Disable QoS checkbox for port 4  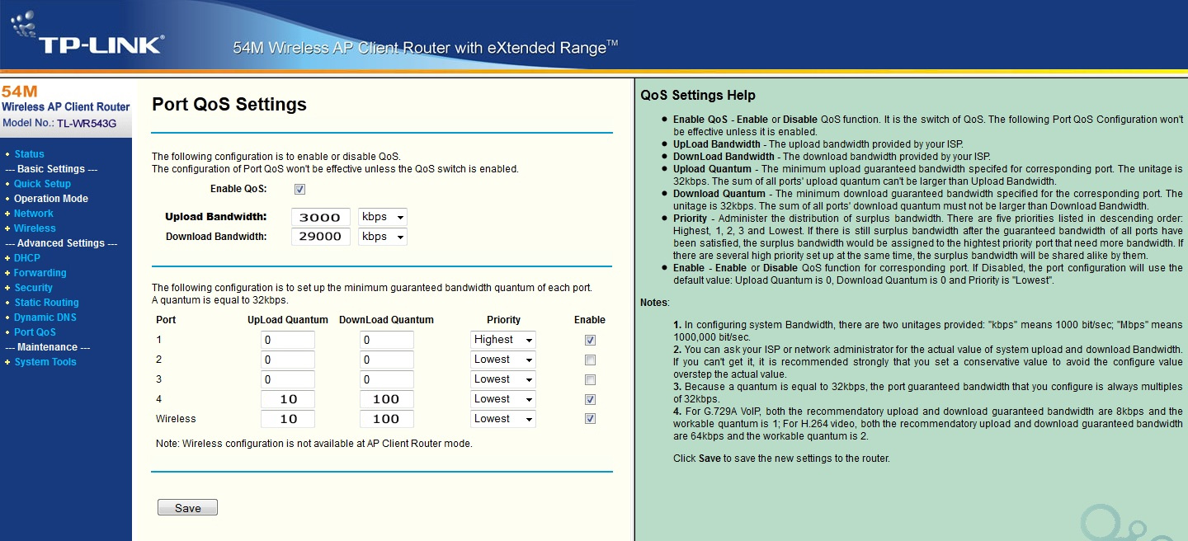[590, 399]
